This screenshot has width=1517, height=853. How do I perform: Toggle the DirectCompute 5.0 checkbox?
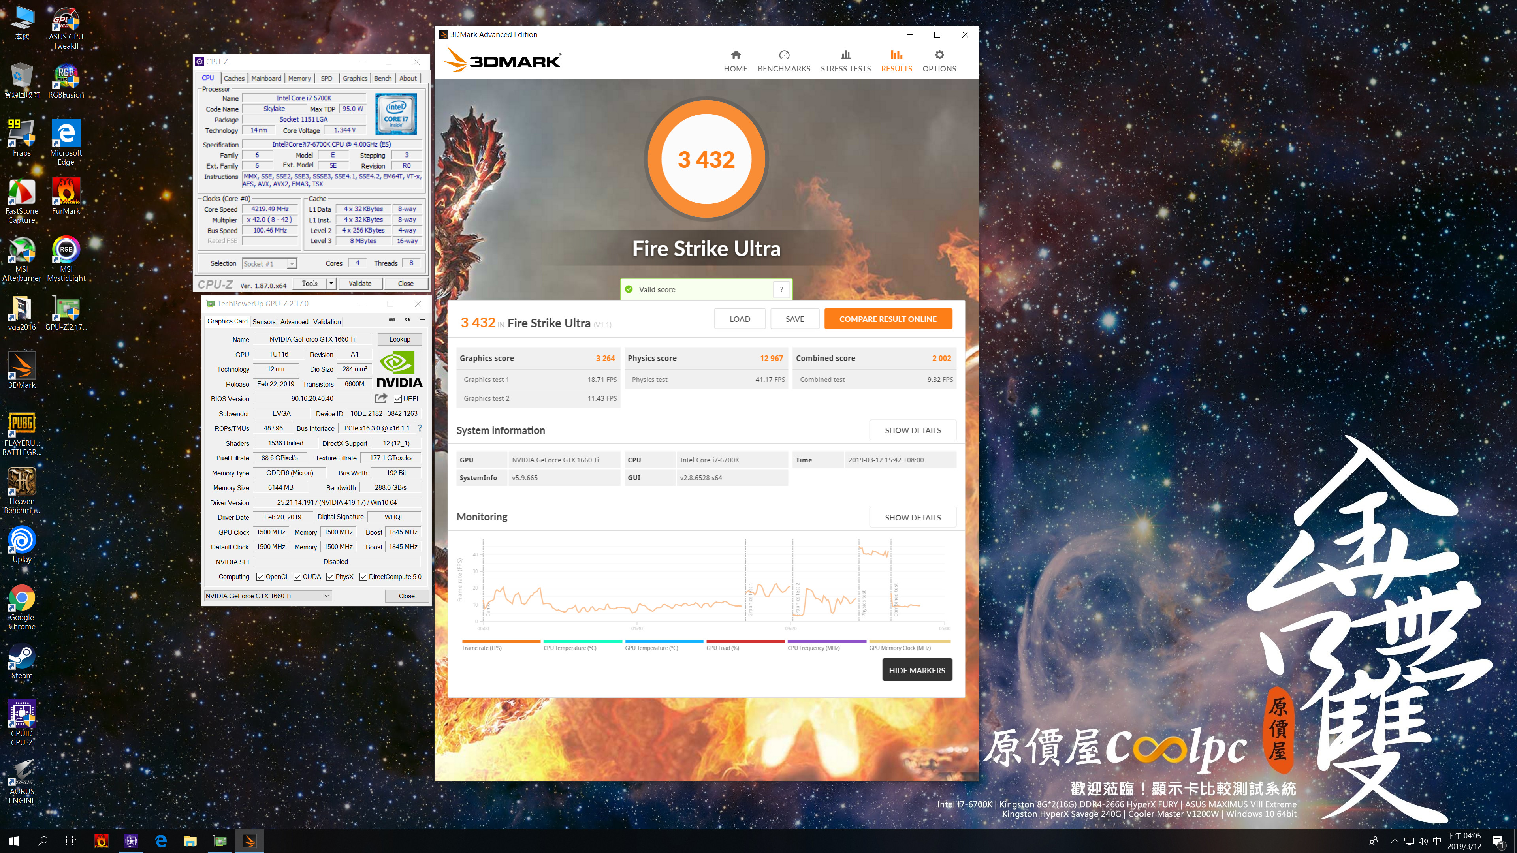click(363, 576)
